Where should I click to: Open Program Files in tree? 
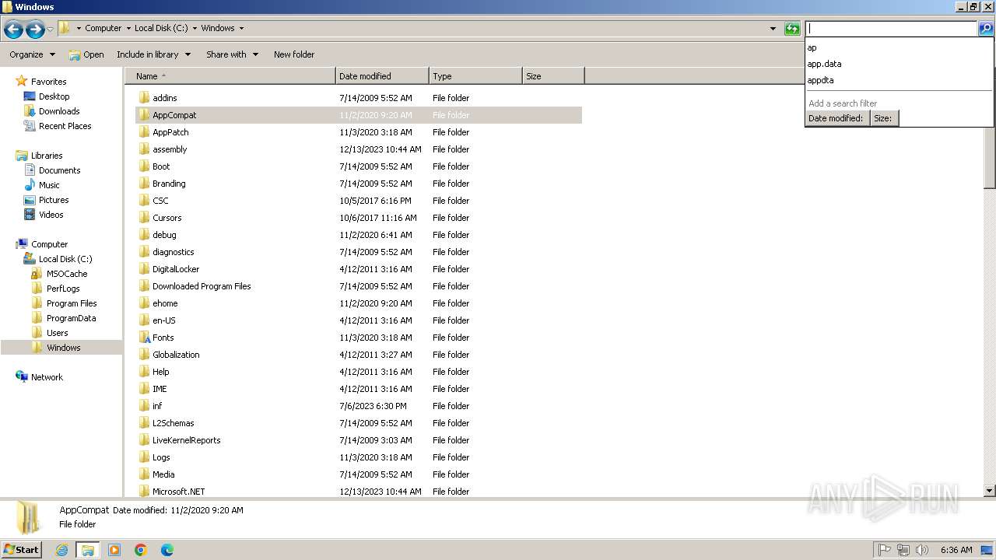coord(72,303)
